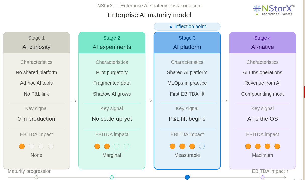Click the first orange EBITDA dot in Stage 1
Image resolution: width=305 pixels, height=180 pixels.
coord(22,146)
